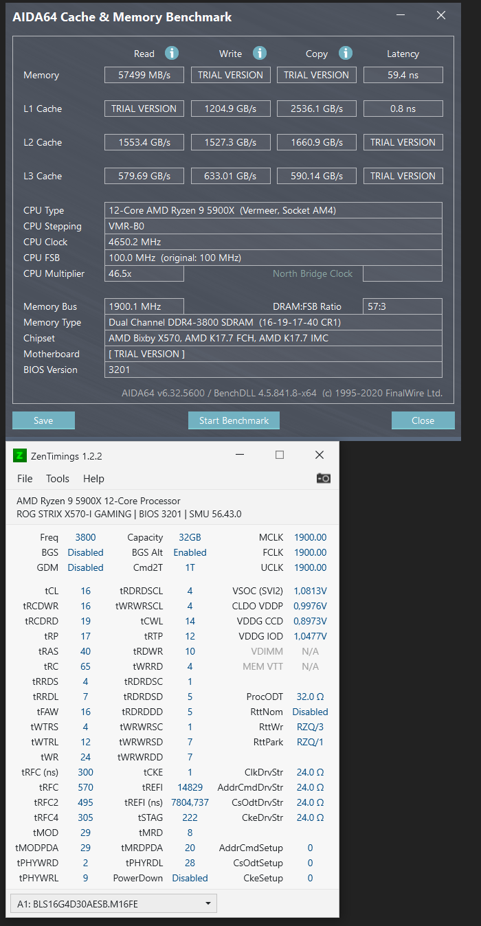
Task: Click DRAM:FSB Ratio value 57:3
Action: click(403, 306)
